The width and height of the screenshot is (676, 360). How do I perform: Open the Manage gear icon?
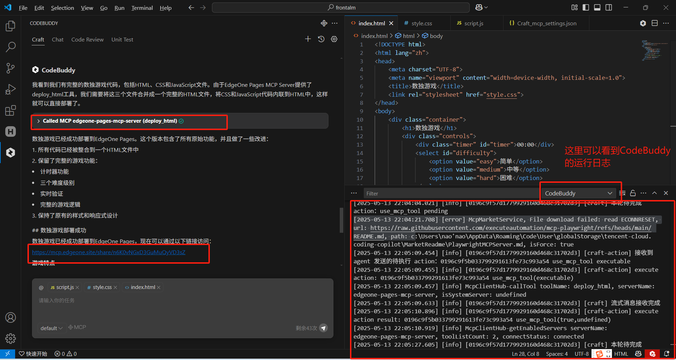click(x=11, y=339)
